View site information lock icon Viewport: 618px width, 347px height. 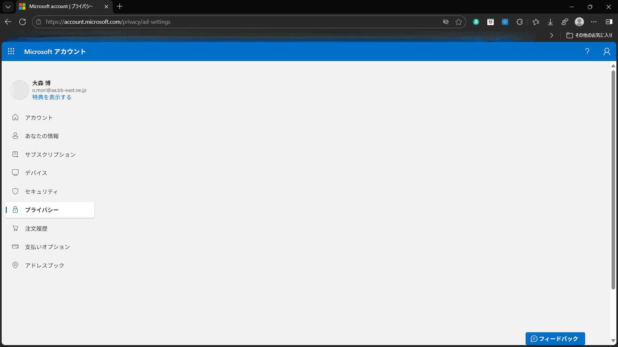[x=39, y=22]
